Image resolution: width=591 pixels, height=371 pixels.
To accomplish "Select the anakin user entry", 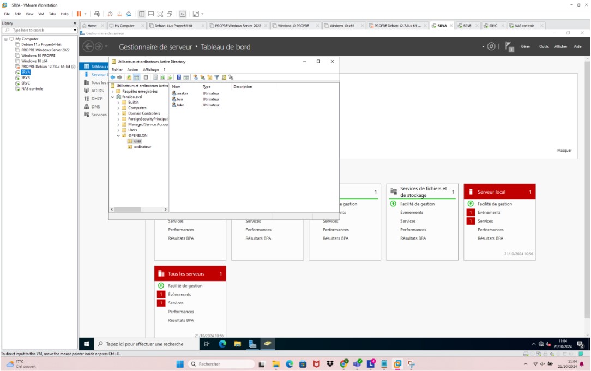I will click(x=180, y=93).
